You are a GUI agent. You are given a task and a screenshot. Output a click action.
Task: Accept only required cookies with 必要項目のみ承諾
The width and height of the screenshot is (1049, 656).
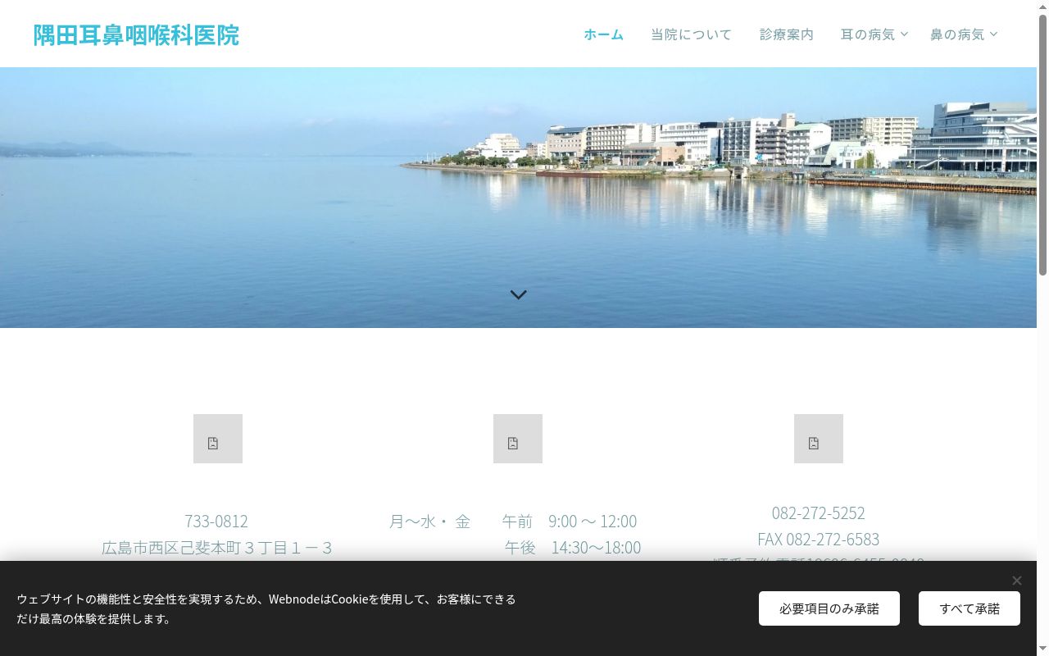829,608
